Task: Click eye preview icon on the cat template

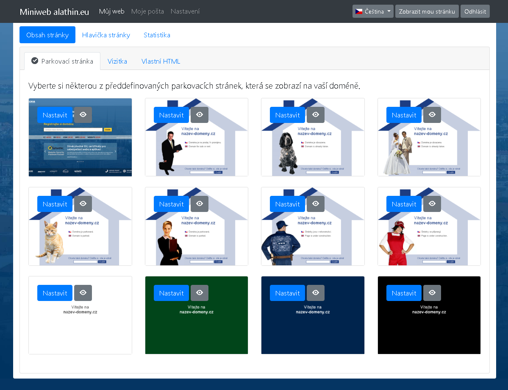Action: [83, 204]
